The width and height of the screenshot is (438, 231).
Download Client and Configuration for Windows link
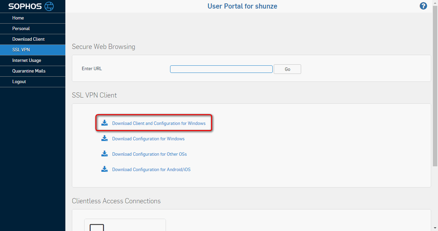click(159, 123)
